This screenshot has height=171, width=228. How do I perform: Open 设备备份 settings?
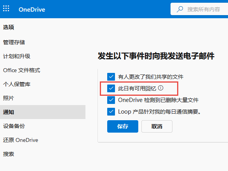[x=14, y=126]
